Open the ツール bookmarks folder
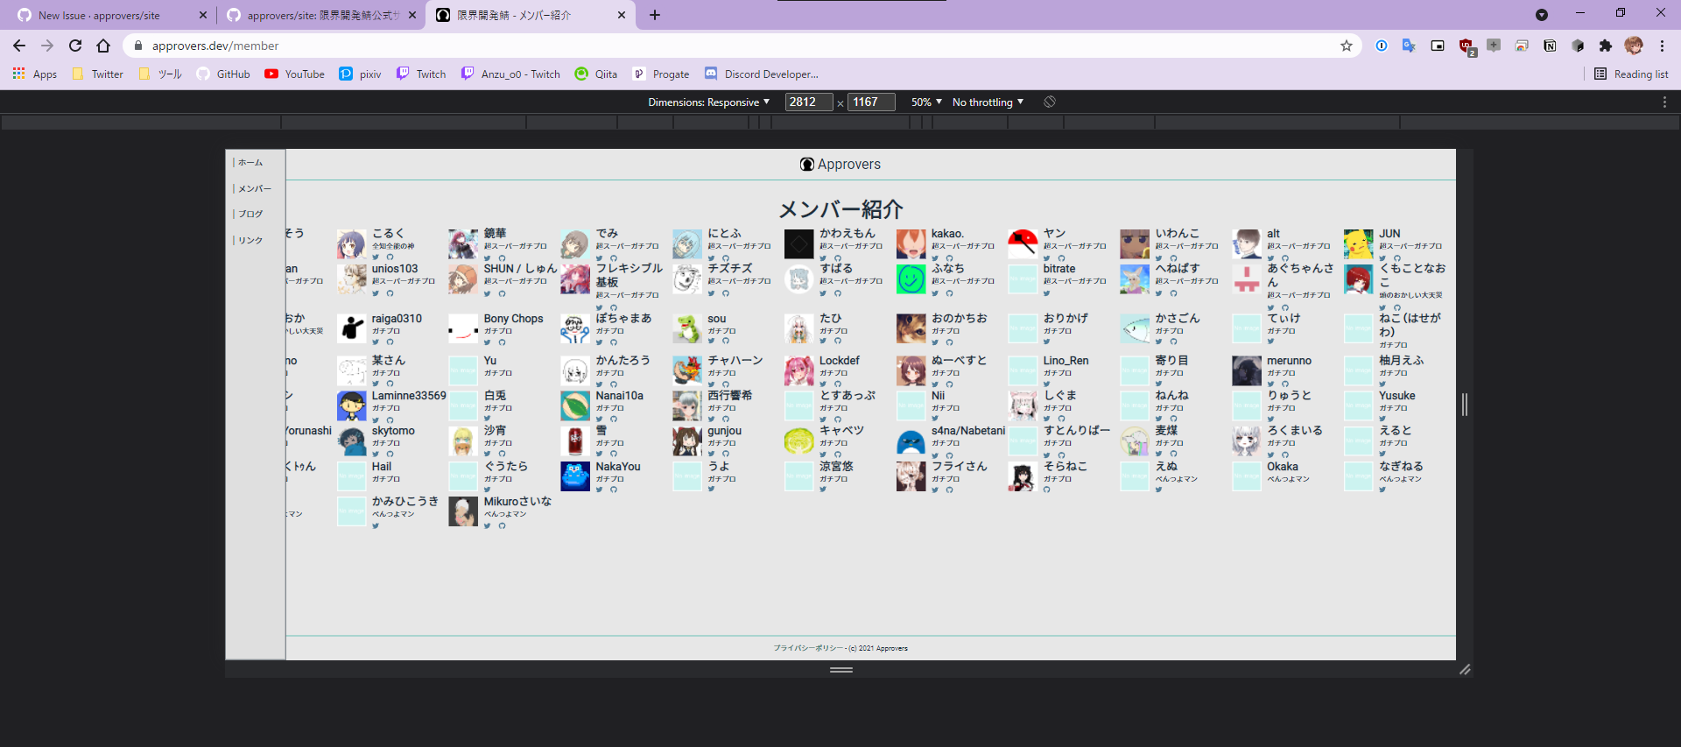Image resolution: width=1681 pixels, height=747 pixels. [160, 74]
